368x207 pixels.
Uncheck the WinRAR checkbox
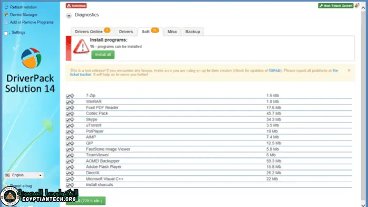click(68, 102)
